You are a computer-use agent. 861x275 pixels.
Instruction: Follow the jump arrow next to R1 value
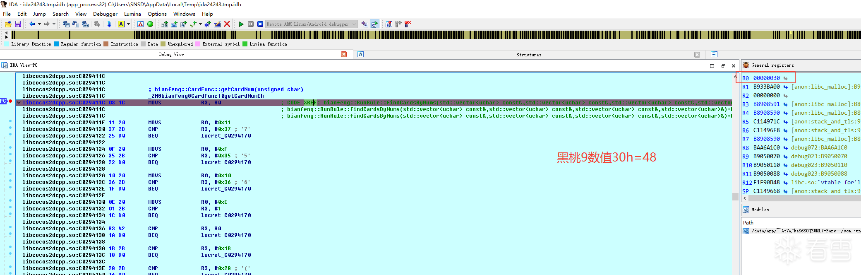tap(786, 87)
